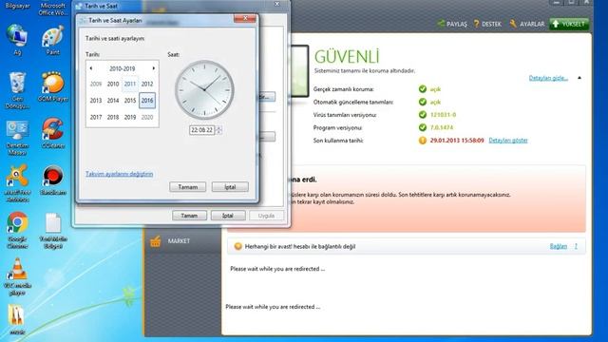The height and width of the screenshot is (342, 608).
Task: Click the question mark link beside Bağlan
Action: pos(576,246)
